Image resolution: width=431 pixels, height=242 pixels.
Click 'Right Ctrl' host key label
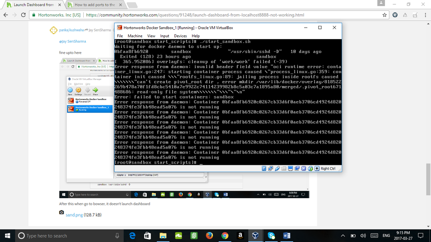point(328,168)
